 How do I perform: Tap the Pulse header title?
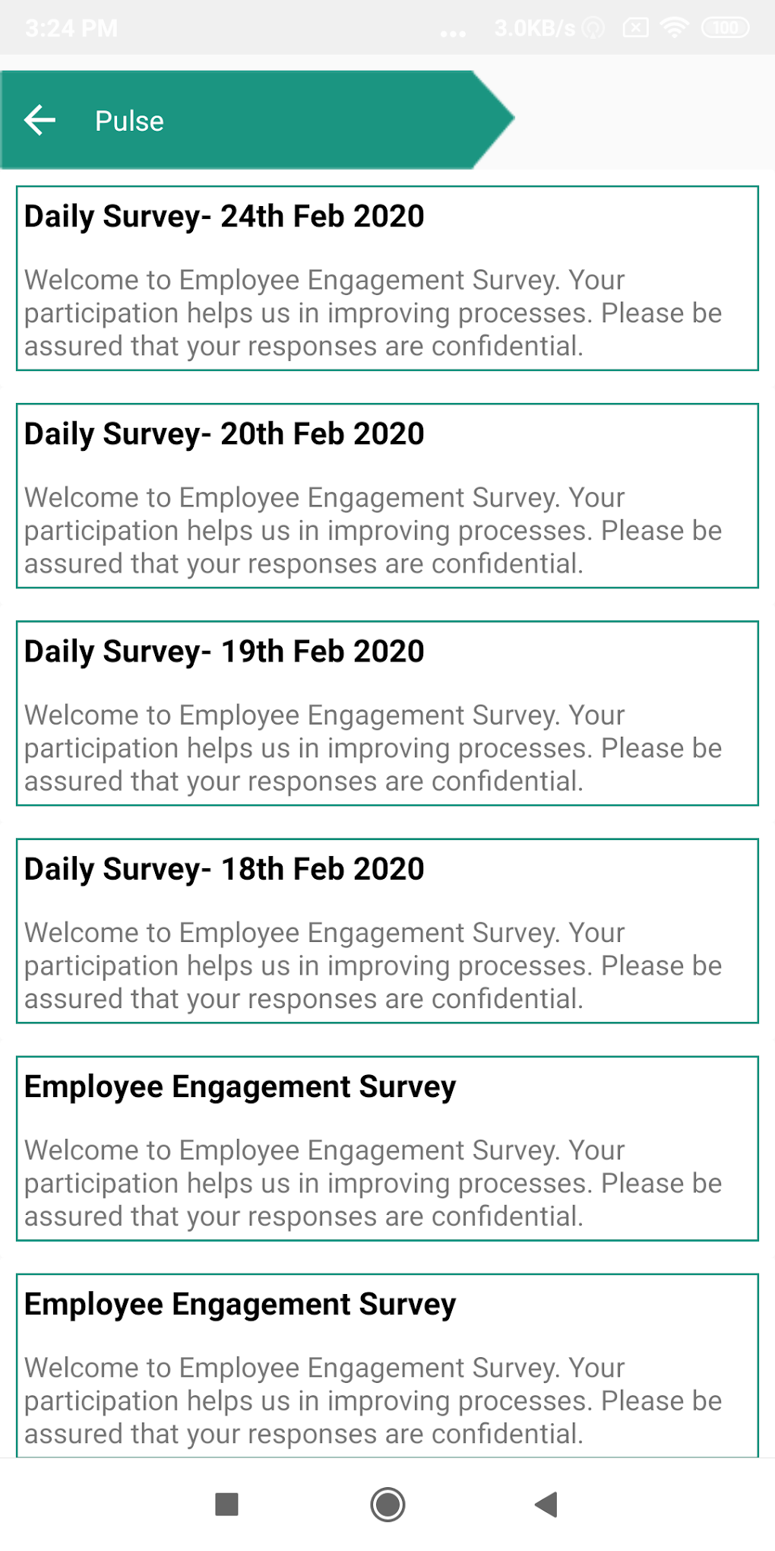129,121
